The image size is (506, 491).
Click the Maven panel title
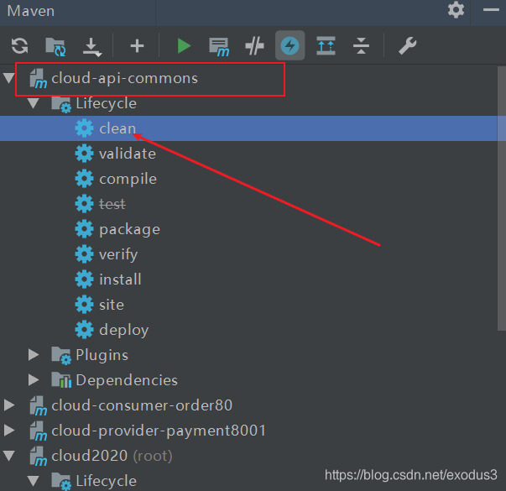point(31,11)
